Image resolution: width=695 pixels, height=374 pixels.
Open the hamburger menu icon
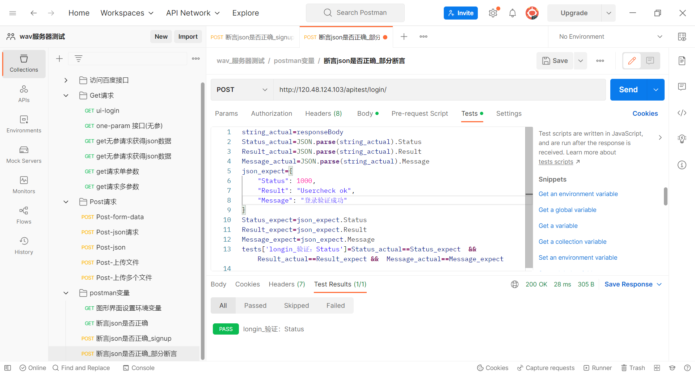[x=13, y=13]
